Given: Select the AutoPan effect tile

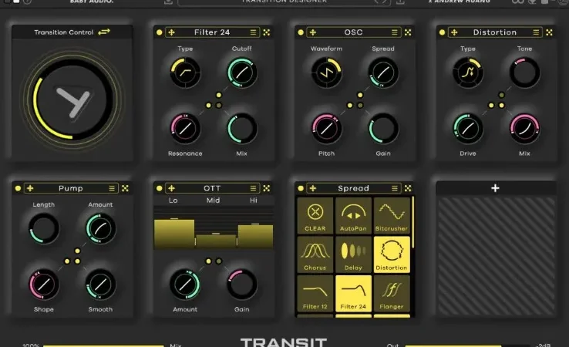Looking at the screenshot, I should pyautogui.click(x=353, y=216).
